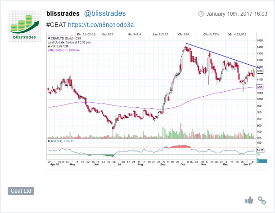Screen dimensions: 275x213
Task: Click the thumbs-up like icon
Action: 249,200
